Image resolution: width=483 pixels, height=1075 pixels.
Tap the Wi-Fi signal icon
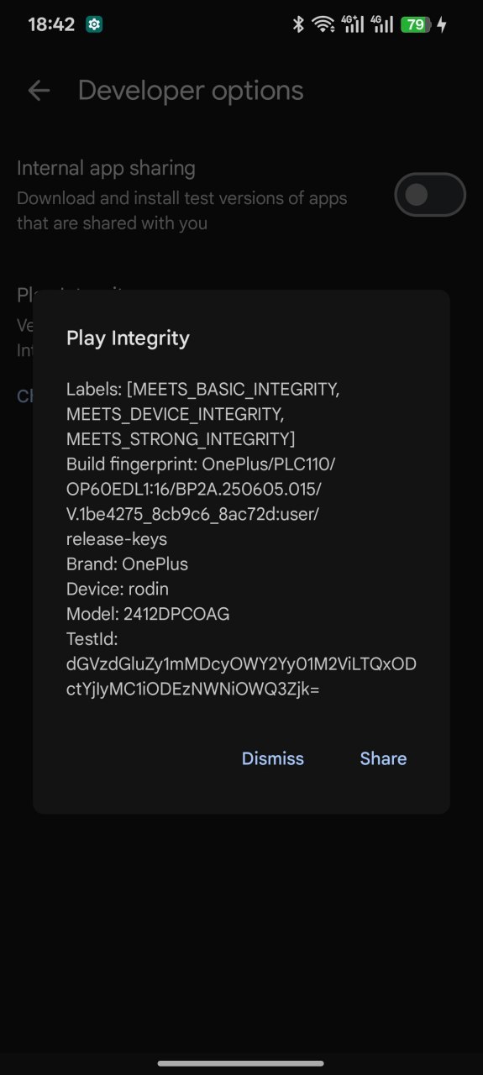click(323, 24)
